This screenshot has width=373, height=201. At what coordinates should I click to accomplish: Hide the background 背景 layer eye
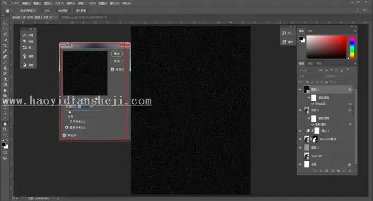pyautogui.click(x=300, y=164)
